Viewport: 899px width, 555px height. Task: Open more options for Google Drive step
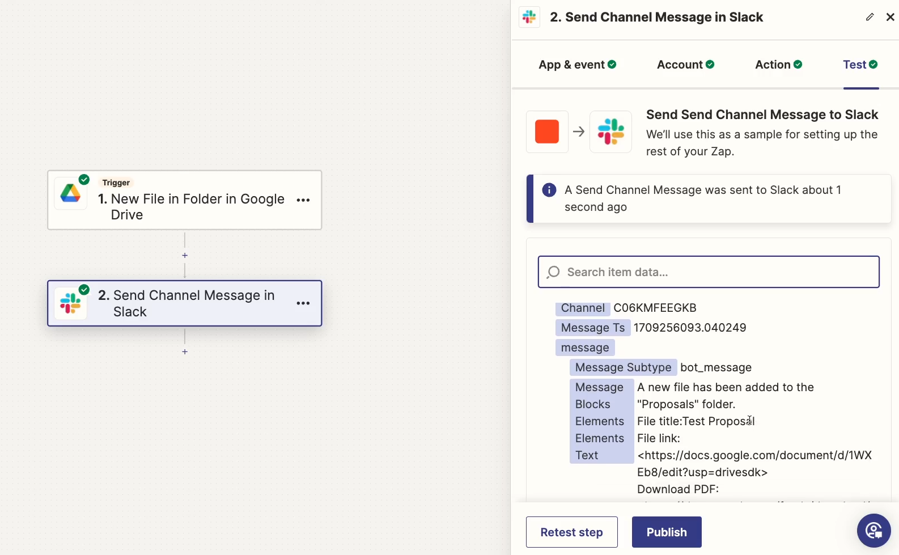pyautogui.click(x=303, y=200)
